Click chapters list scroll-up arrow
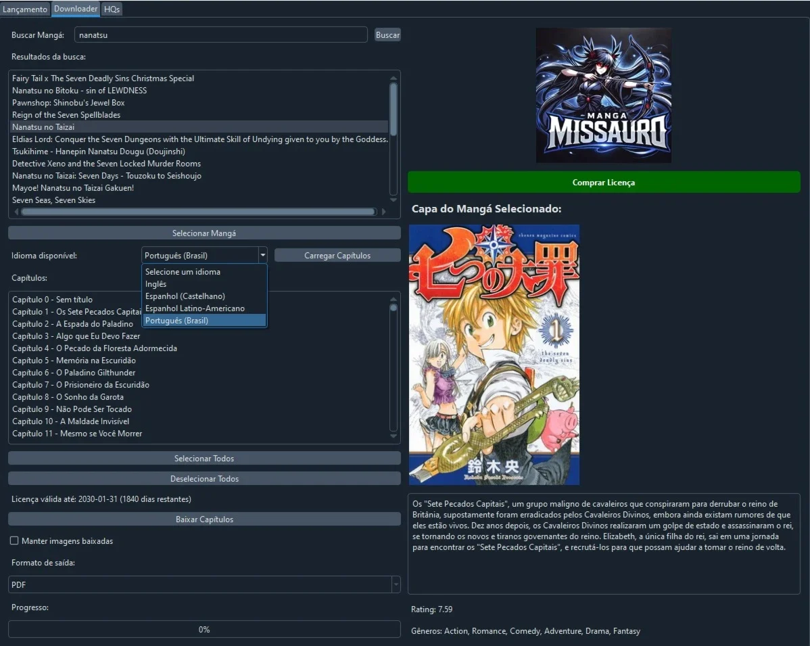The height and width of the screenshot is (646, 810). pyautogui.click(x=394, y=299)
